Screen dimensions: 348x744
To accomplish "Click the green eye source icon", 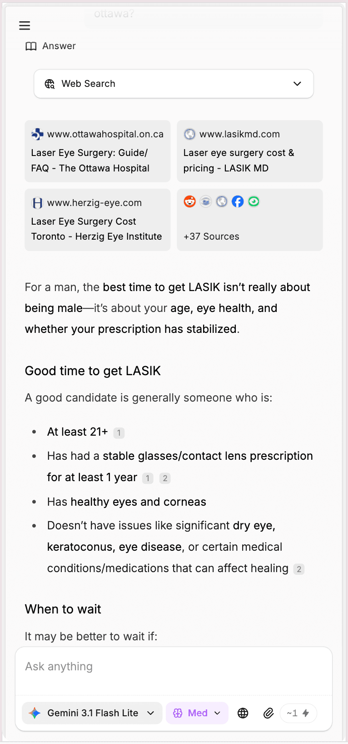I will [254, 201].
